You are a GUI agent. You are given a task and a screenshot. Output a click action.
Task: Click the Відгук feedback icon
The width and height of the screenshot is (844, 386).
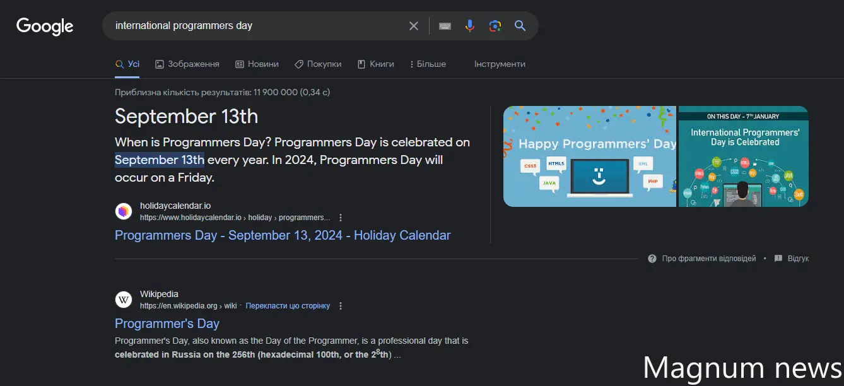(778, 259)
